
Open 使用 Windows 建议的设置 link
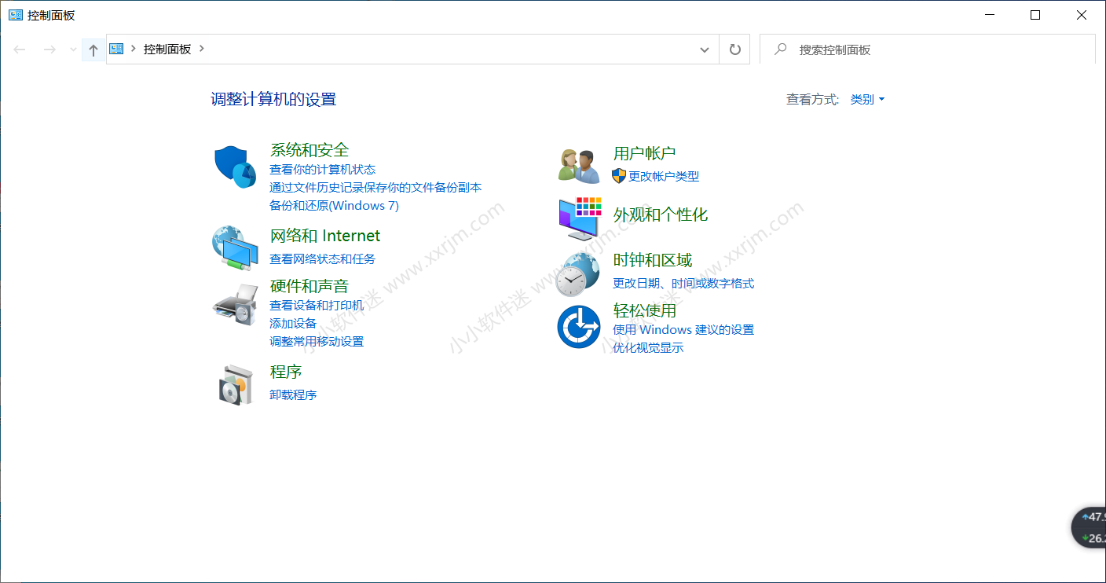coord(683,329)
